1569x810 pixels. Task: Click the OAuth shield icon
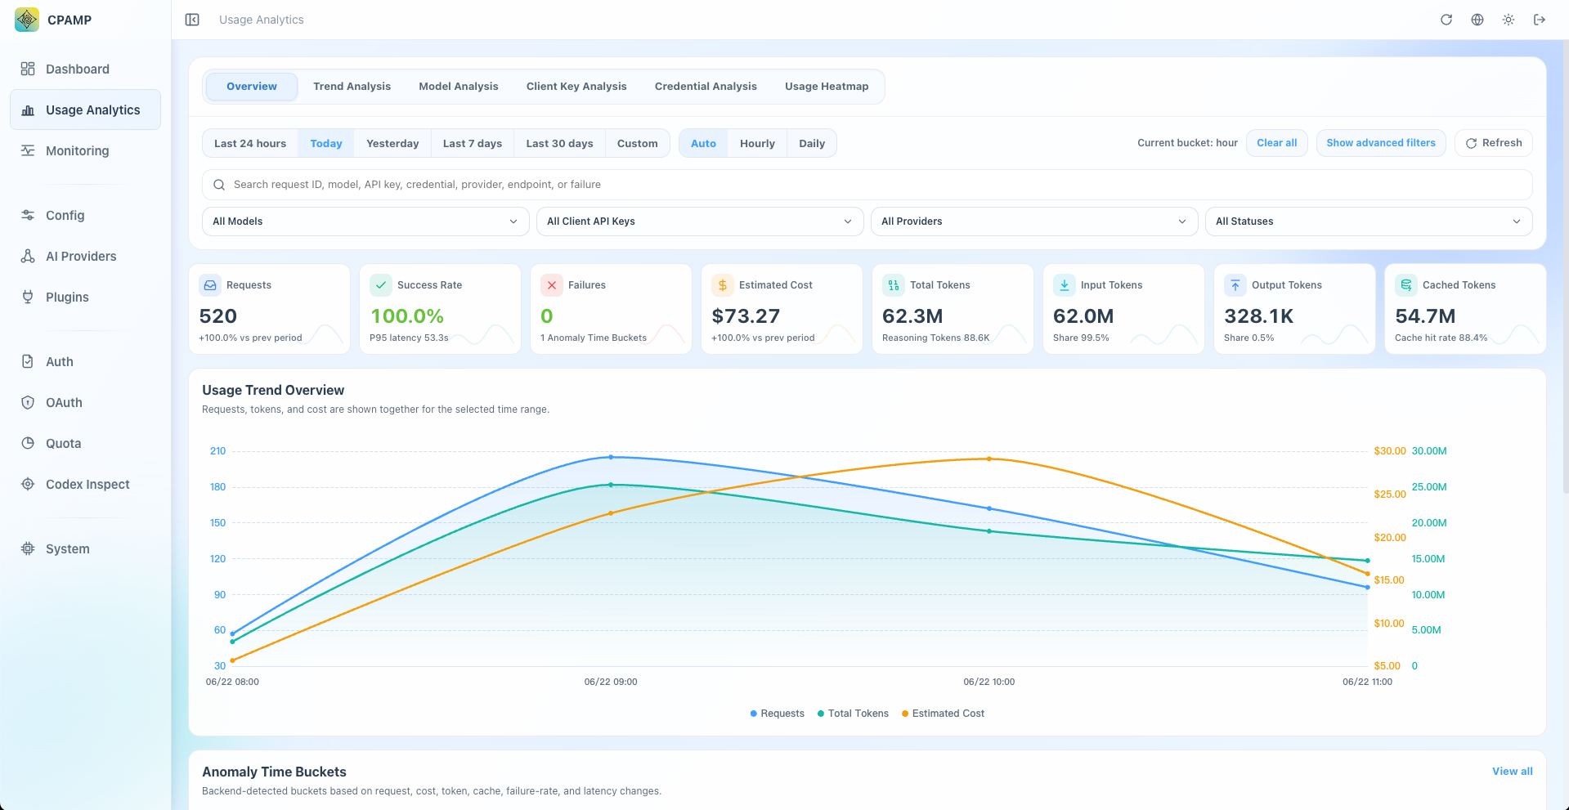coord(28,402)
